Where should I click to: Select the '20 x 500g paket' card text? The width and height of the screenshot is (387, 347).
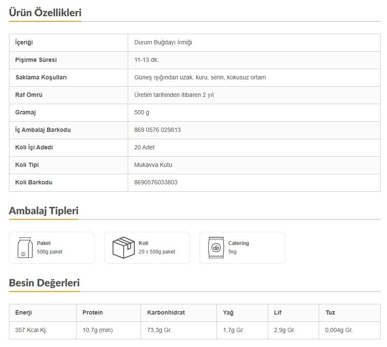157,252
